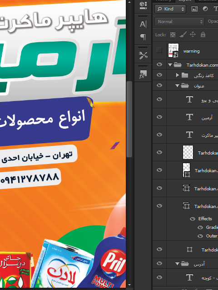Filter layers by type layers icon
Image resolution: width=218 pixels, height=290 pixels.
coord(216,9)
